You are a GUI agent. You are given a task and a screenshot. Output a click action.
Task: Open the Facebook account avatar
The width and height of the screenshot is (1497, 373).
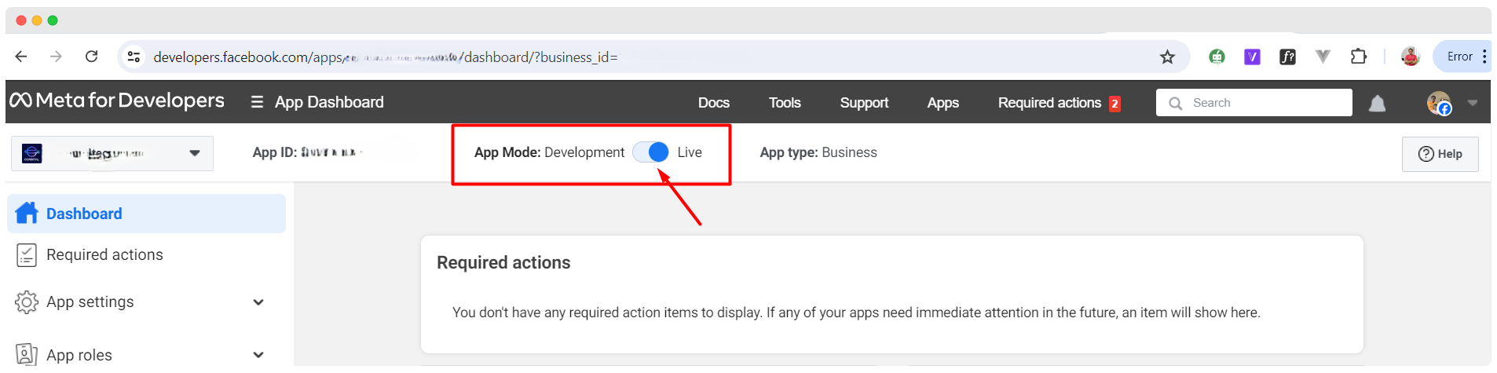pyautogui.click(x=1439, y=103)
